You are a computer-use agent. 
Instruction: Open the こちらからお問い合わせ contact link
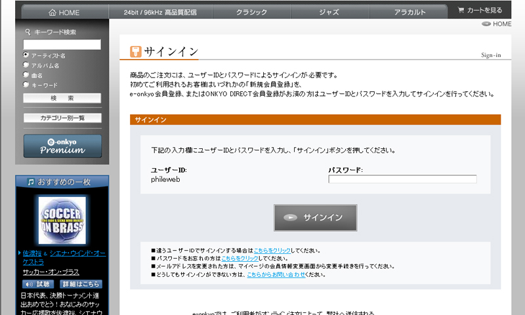pos(276,274)
